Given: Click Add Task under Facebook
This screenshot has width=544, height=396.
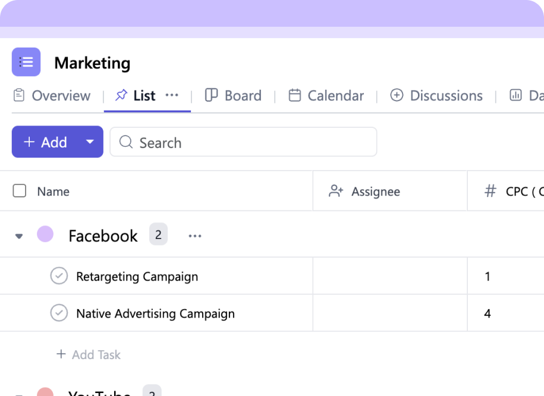Looking at the screenshot, I should click(x=88, y=354).
